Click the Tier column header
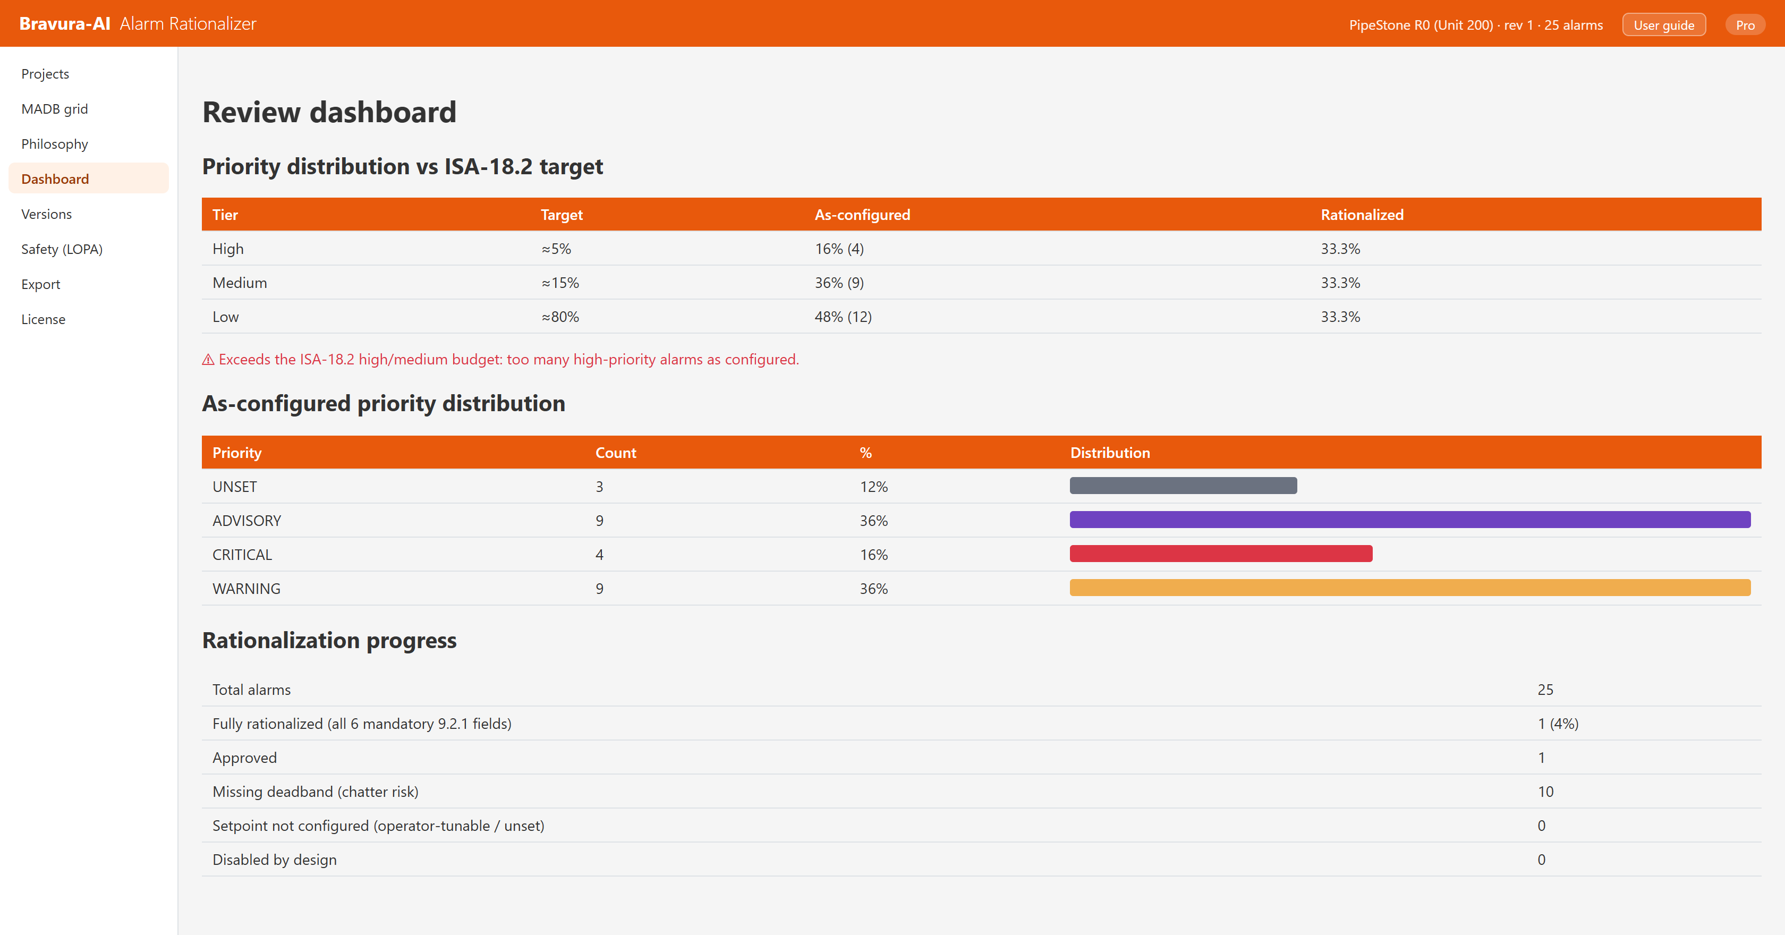This screenshot has width=1785, height=935. click(225, 215)
